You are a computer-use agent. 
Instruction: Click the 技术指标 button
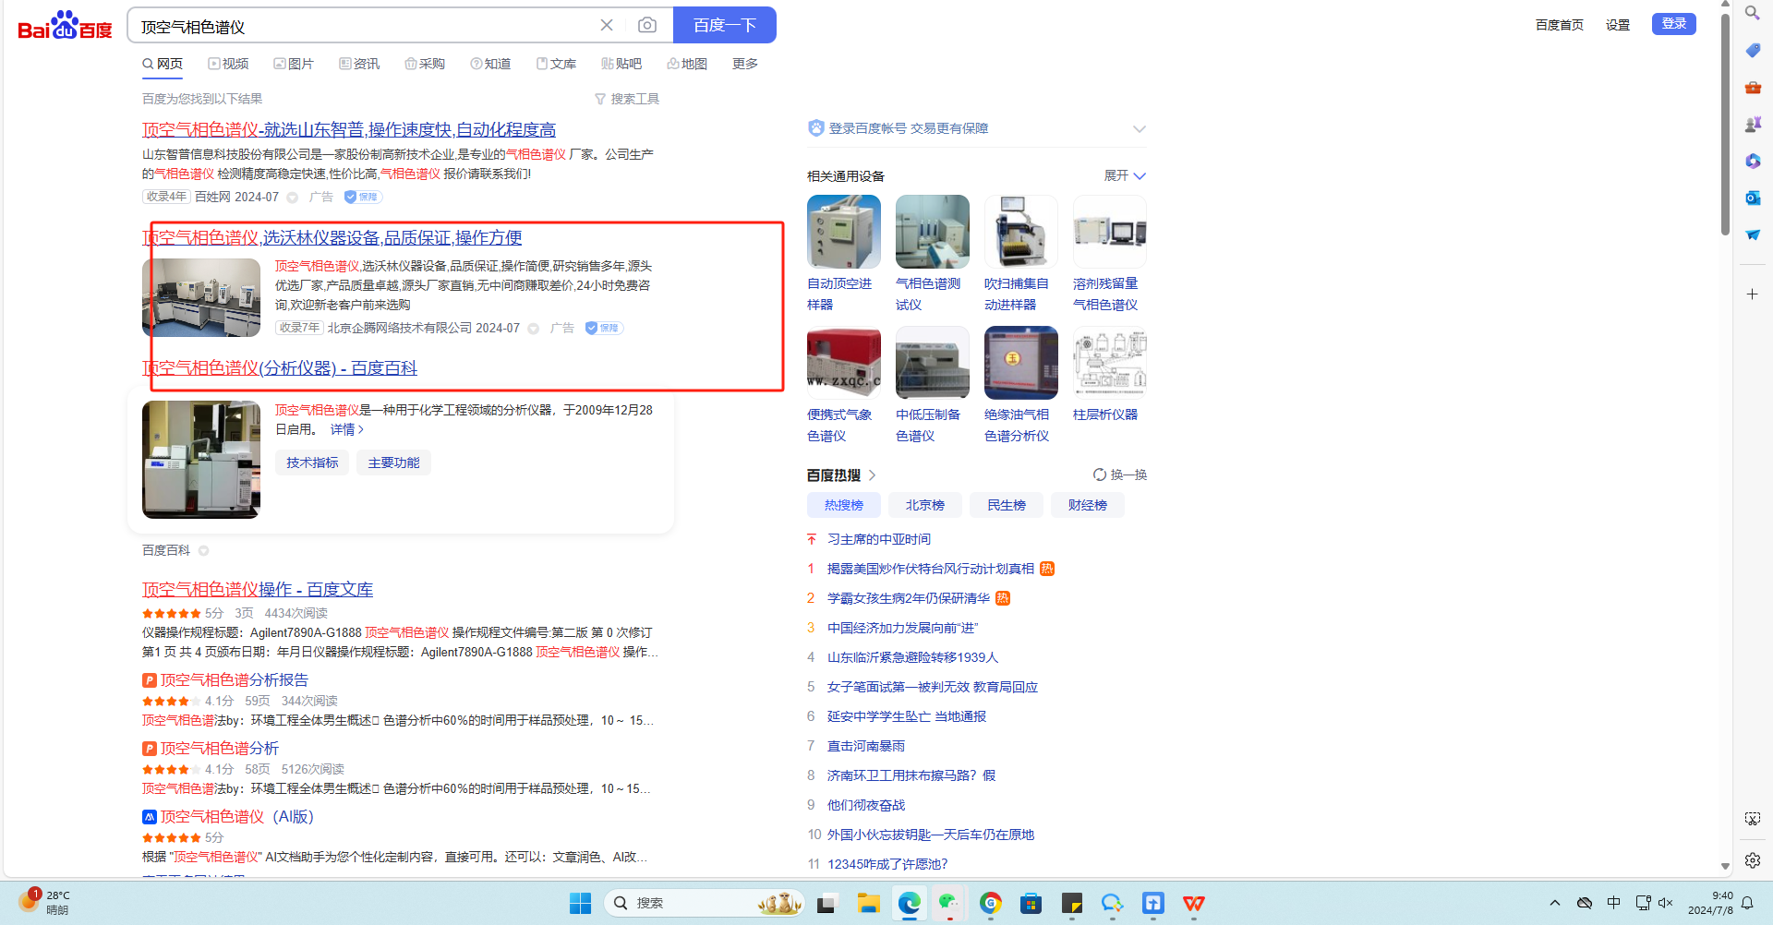312,462
